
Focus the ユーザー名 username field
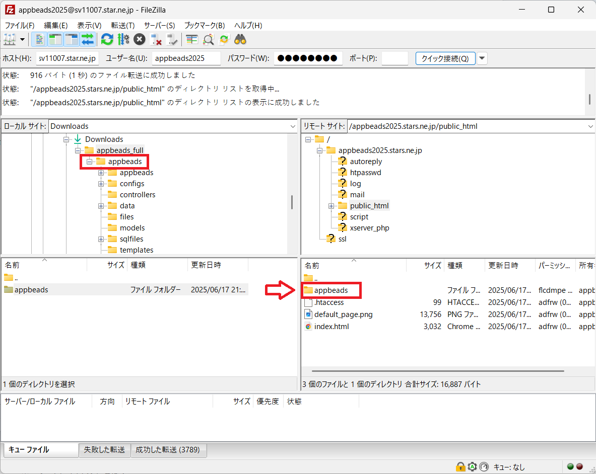point(186,58)
